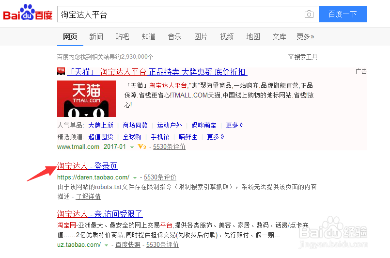
Task: Switch to the 视频 tab
Action: [x=227, y=36]
